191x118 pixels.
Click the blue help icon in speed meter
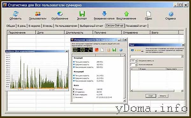tap(121, 50)
